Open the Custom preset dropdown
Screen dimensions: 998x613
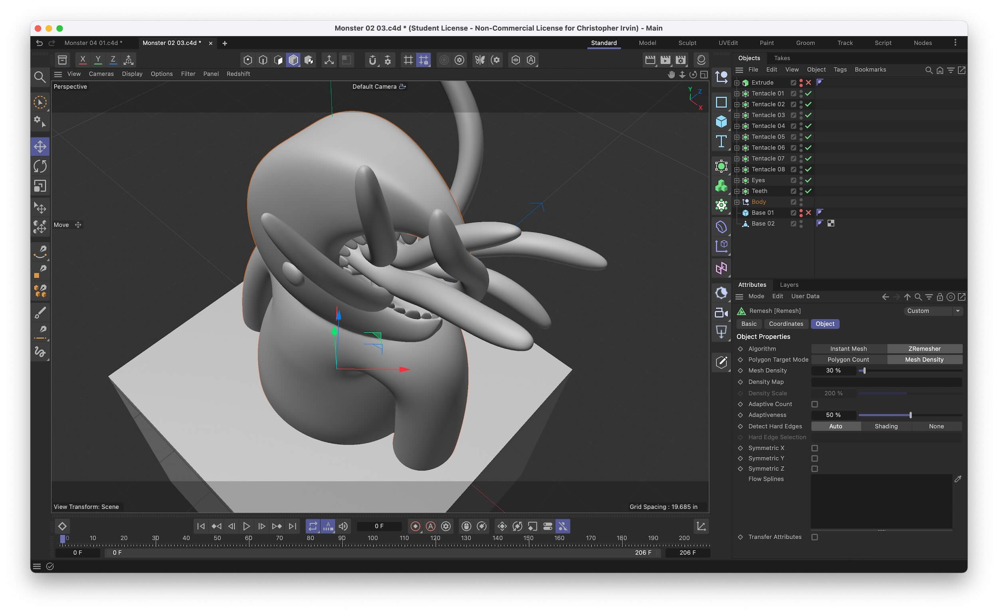(933, 311)
